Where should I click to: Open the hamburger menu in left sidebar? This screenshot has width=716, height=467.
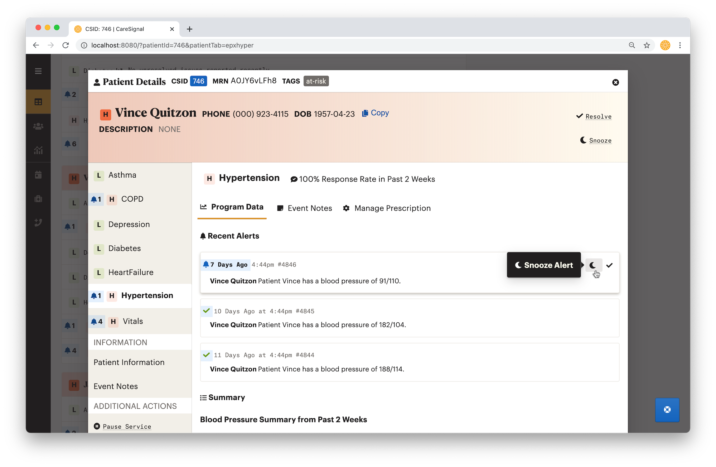coord(38,71)
